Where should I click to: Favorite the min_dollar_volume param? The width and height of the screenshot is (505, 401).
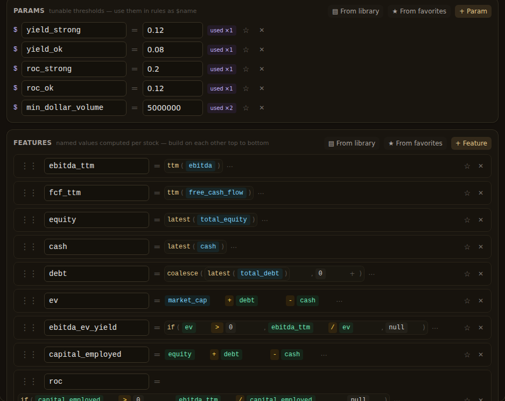point(246,108)
